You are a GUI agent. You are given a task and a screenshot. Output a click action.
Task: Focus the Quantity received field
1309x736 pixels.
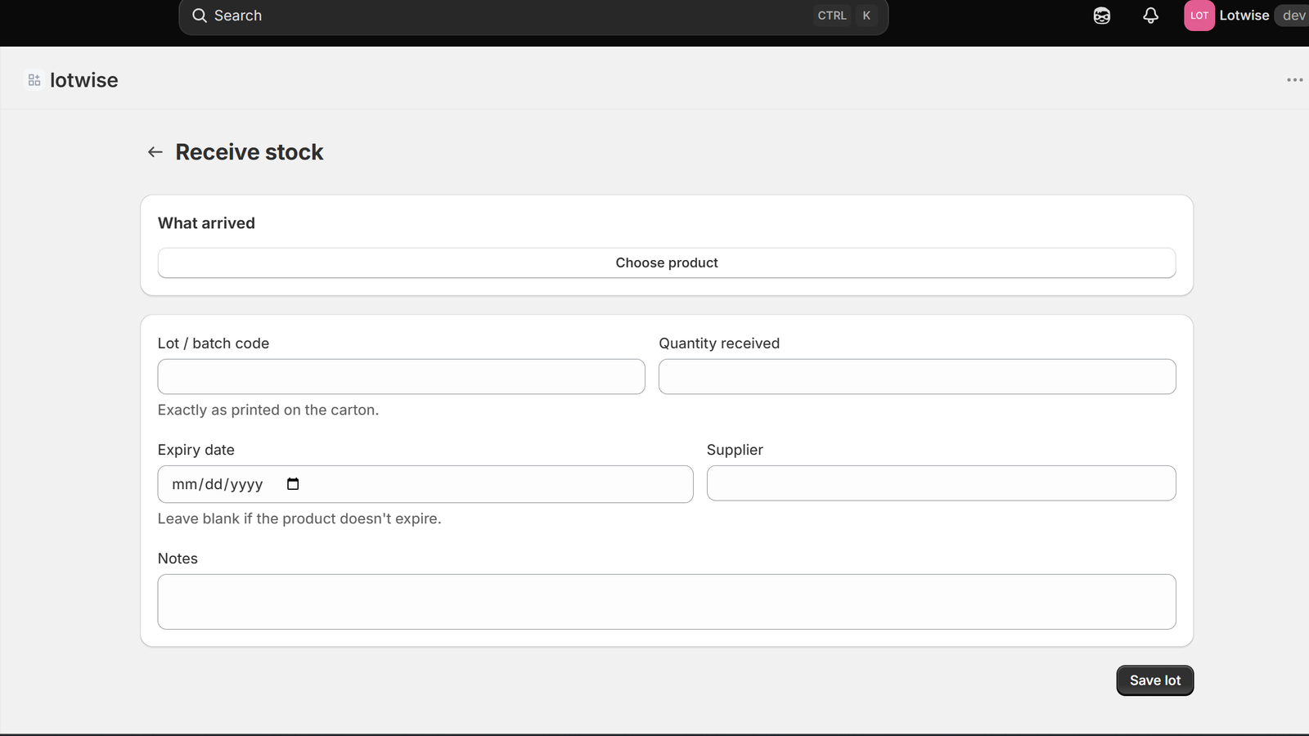point(917,377)
